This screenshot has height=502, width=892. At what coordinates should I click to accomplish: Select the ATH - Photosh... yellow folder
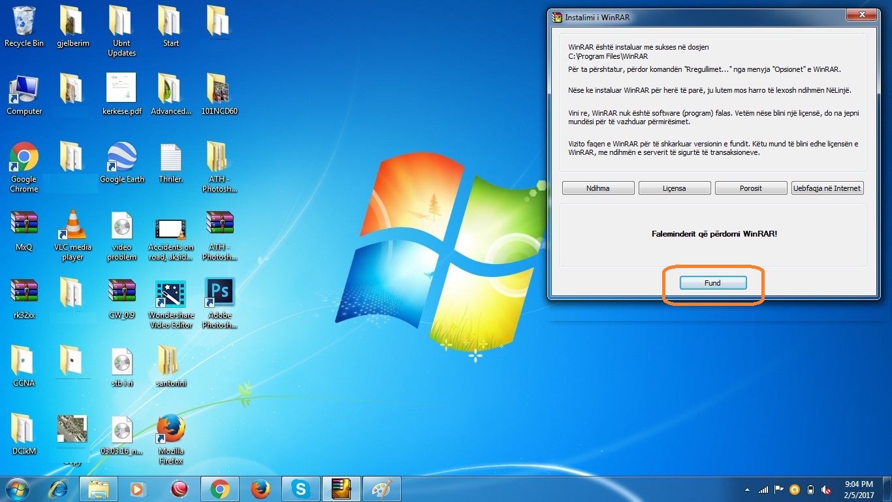click(x=219, y=167)
